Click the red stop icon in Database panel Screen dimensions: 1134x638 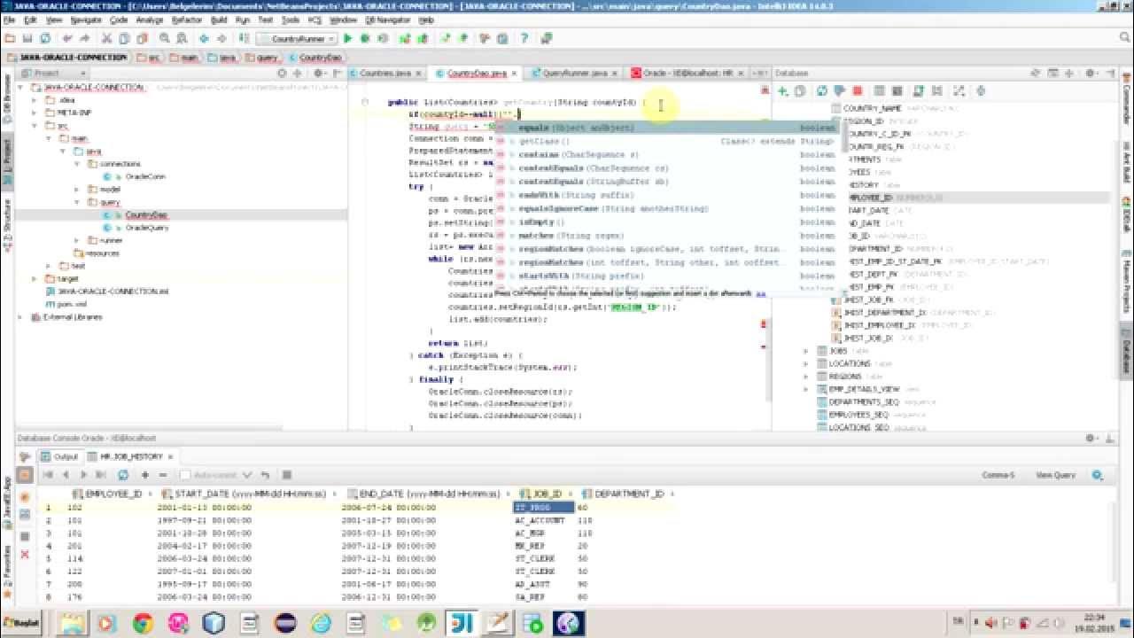[858, 90]
